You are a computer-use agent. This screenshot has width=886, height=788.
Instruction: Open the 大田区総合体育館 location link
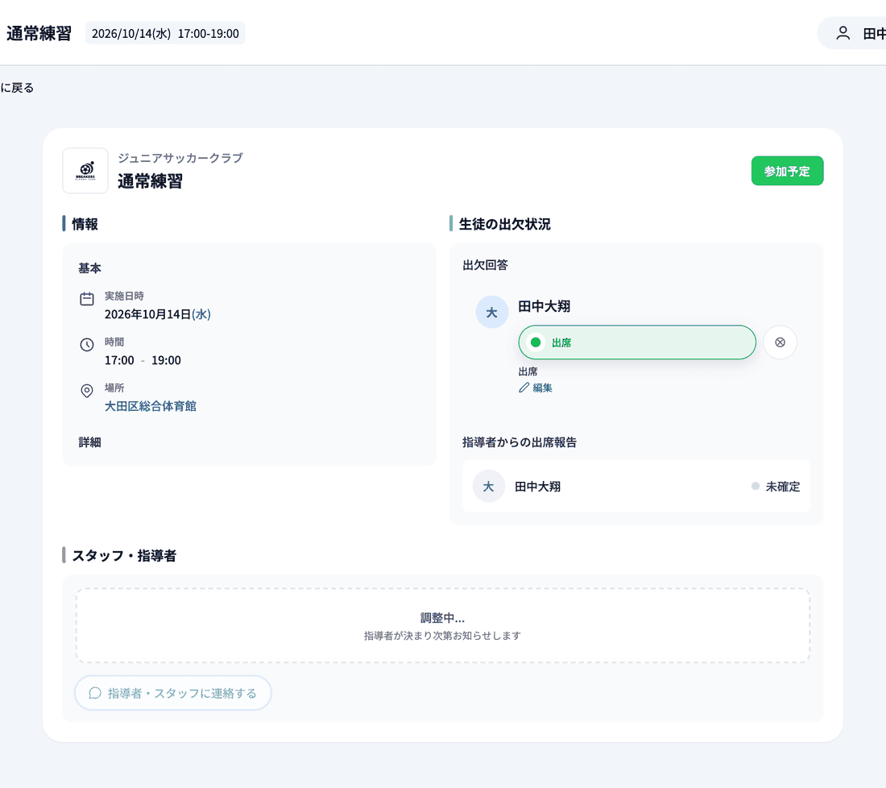[x=151, y=406]
